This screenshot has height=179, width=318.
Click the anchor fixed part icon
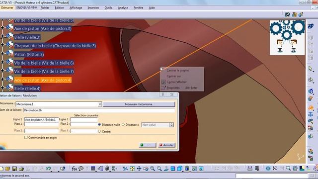pyautogui.click(x=310, y=114)
